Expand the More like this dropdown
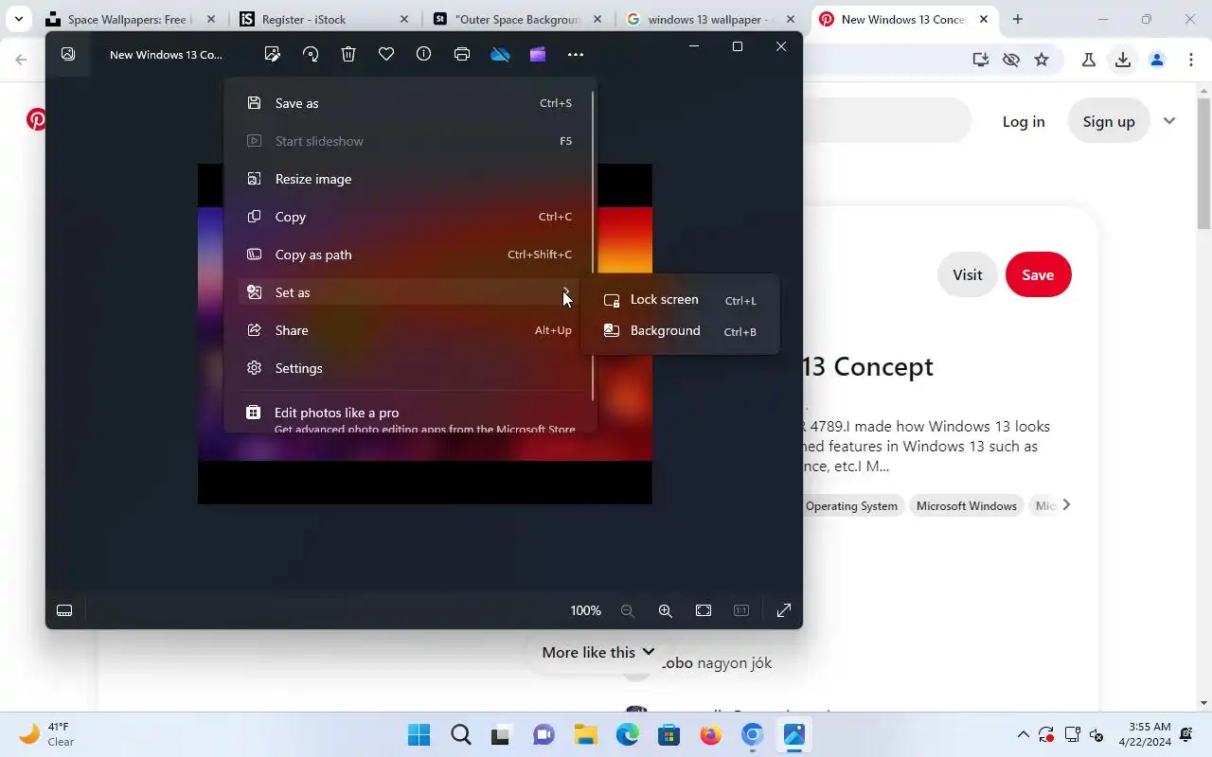 pos(597,652)
